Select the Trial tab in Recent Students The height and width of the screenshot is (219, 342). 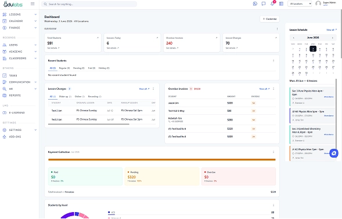tap(91, 68)
